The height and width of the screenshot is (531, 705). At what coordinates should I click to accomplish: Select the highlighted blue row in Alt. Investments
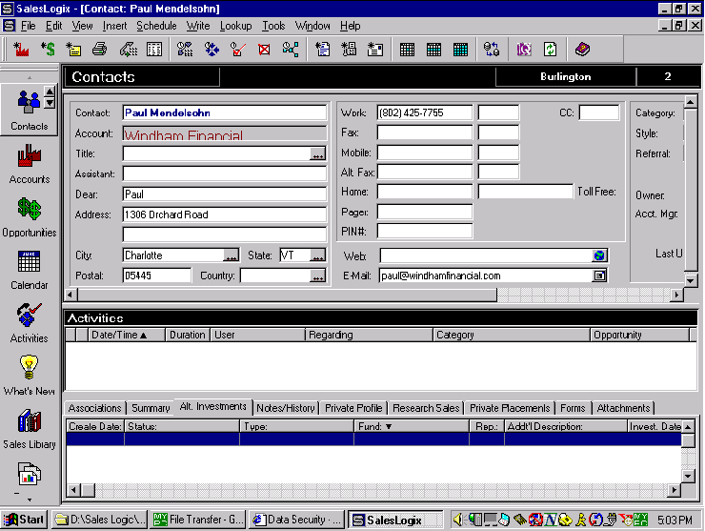(373, 439)
